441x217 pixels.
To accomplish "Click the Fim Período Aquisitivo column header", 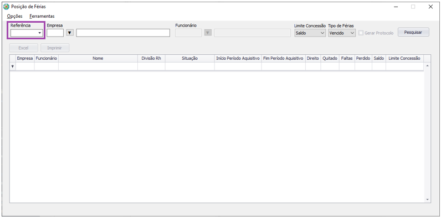I will point(283,59).
